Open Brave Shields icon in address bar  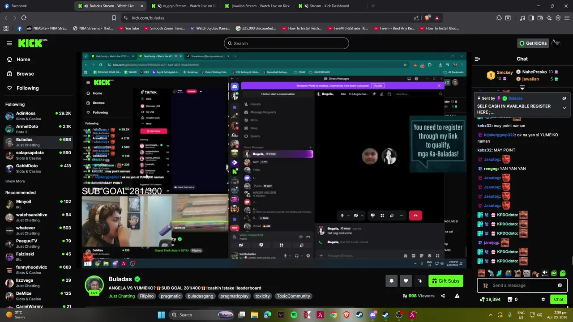click(428, 18)
